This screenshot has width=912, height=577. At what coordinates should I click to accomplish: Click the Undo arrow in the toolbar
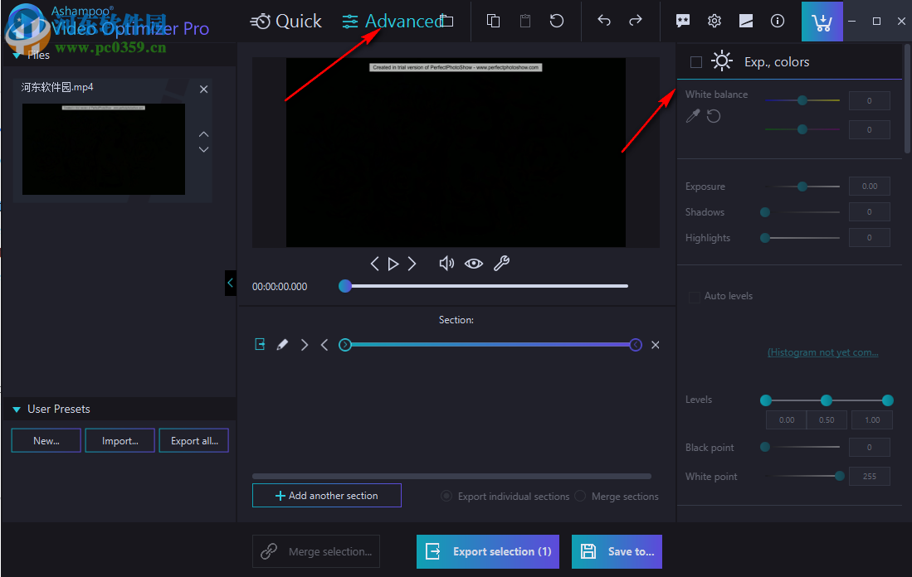click(604, 21)
